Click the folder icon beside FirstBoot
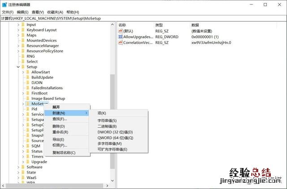287x189 pixels. pyautogui.click(x=28, y=93)
